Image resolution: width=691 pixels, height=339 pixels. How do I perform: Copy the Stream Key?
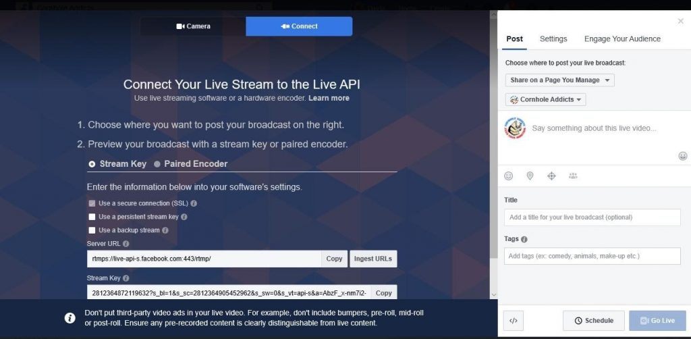383,292
